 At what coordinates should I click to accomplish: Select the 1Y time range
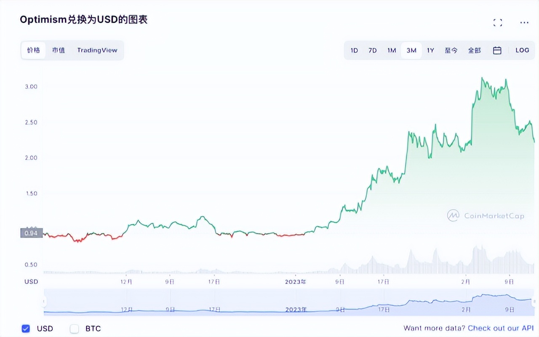pos(430,51)
